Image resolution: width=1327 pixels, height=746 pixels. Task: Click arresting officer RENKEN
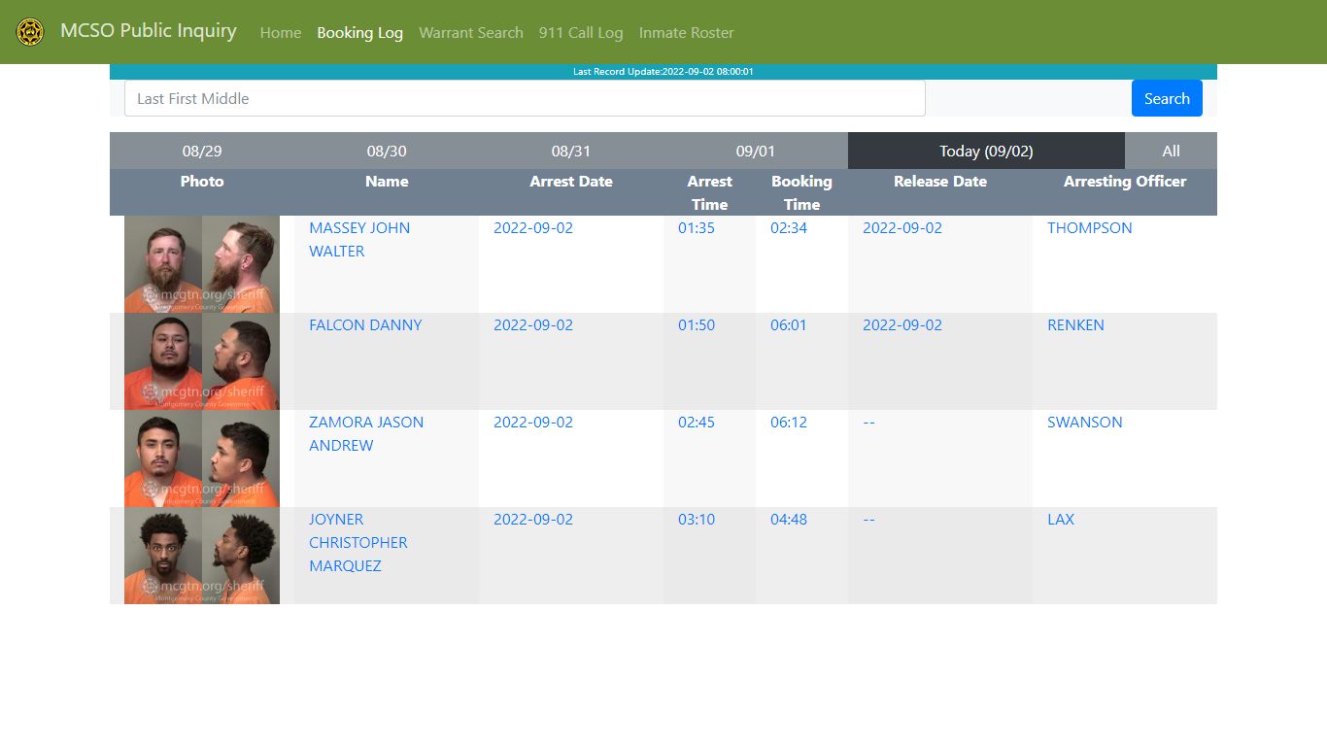click(x=1075, y=324)
